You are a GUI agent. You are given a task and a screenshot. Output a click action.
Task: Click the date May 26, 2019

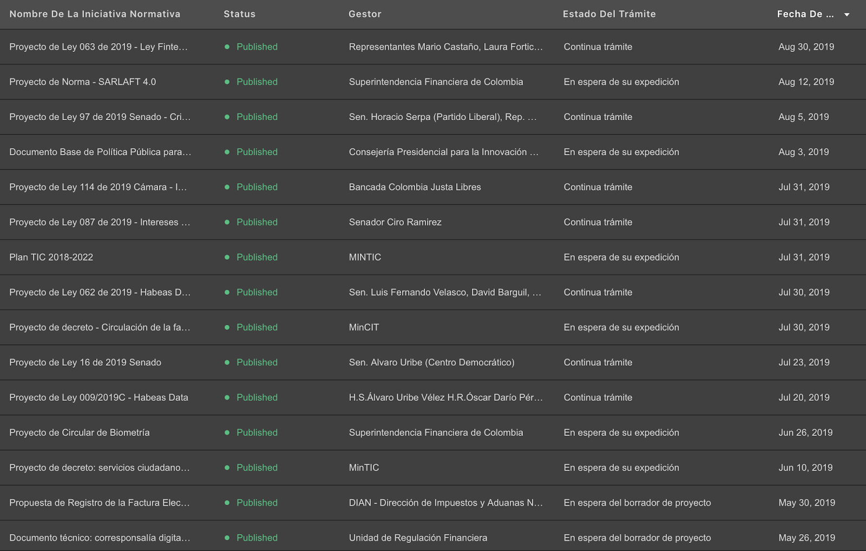click(806, 538)
